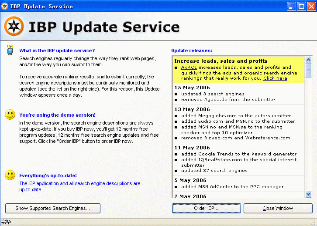Click the resize grip in the status bar corner
Viewport: 317px width, 226px height.
coord(314,223)
